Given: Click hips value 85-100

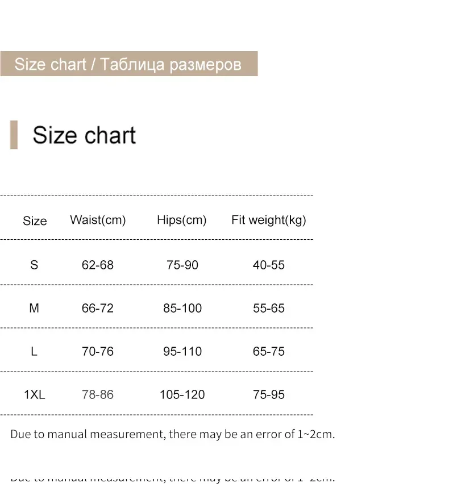Looking at the screenshot, I should (182, 308).
